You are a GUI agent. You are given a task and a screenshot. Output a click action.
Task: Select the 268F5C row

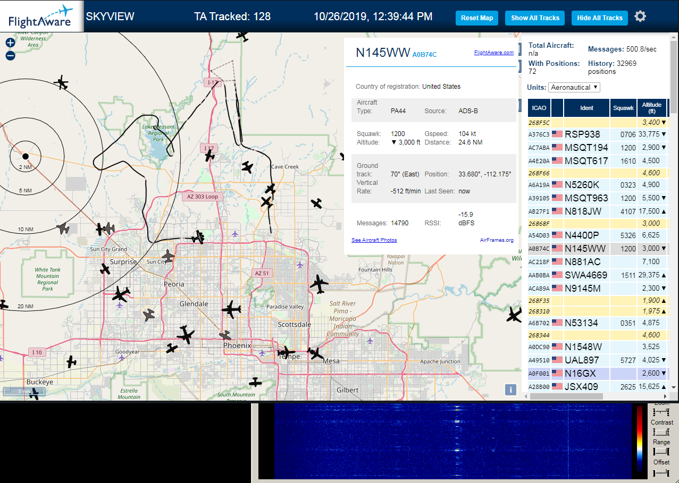[x=598, y=122]
